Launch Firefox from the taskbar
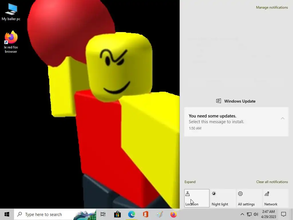This screenshot has width=293, height=220. 173,214
